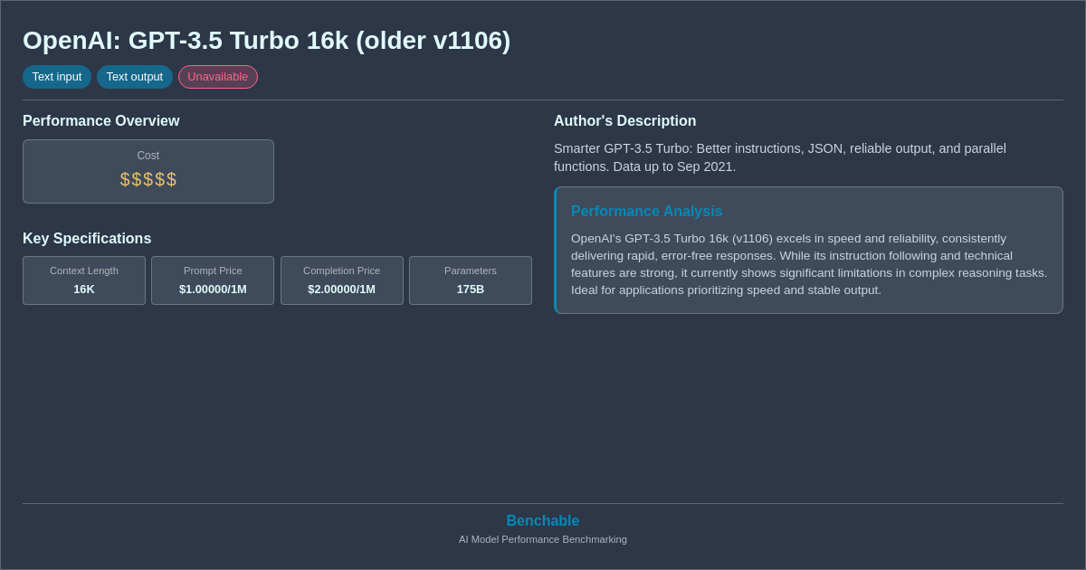The width and height of the screenshot is (1086, 570).
Task: Open the Cost overview card
Action: click(x=148, y=171)
